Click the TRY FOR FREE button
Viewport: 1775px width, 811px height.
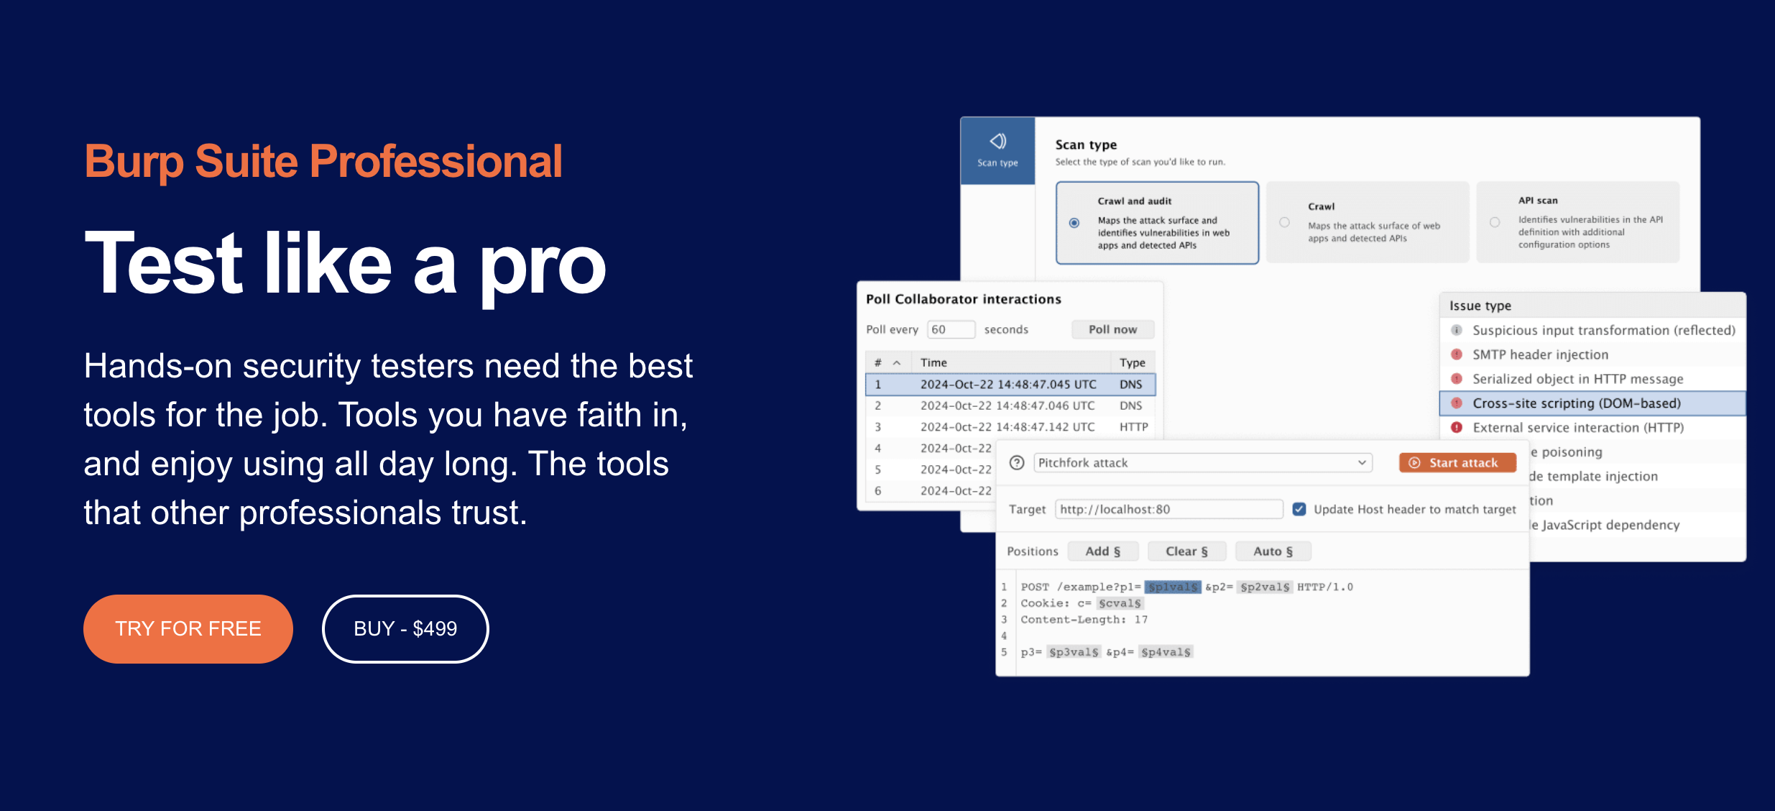(188, 628)
